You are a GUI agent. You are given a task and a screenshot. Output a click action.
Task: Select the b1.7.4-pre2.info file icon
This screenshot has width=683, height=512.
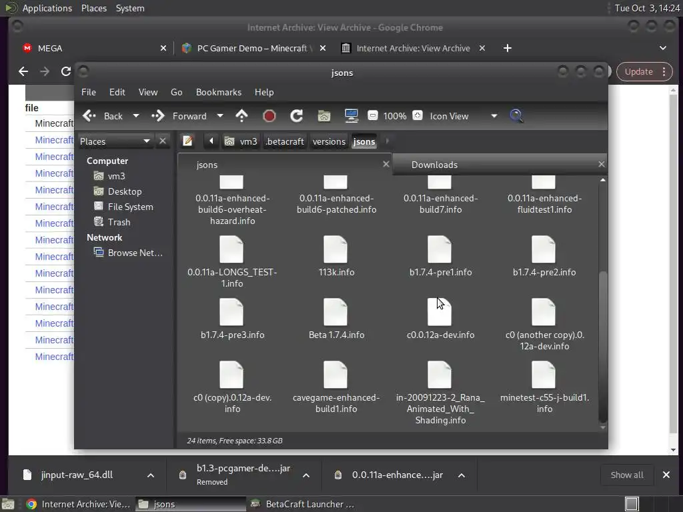544,249
